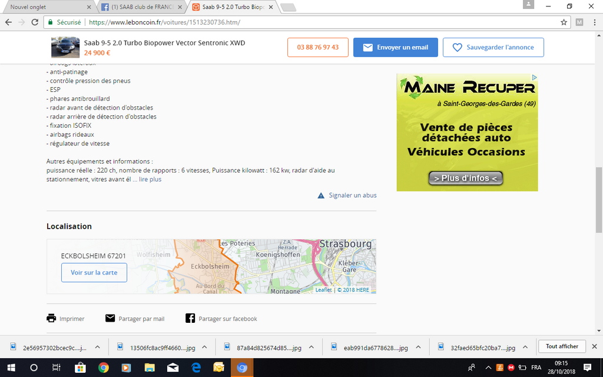Open Cortana search circle on taskbar
Image resolution: width=603 pixels, height=377 pixels.
pyautogui.click(x=34, y=368)
